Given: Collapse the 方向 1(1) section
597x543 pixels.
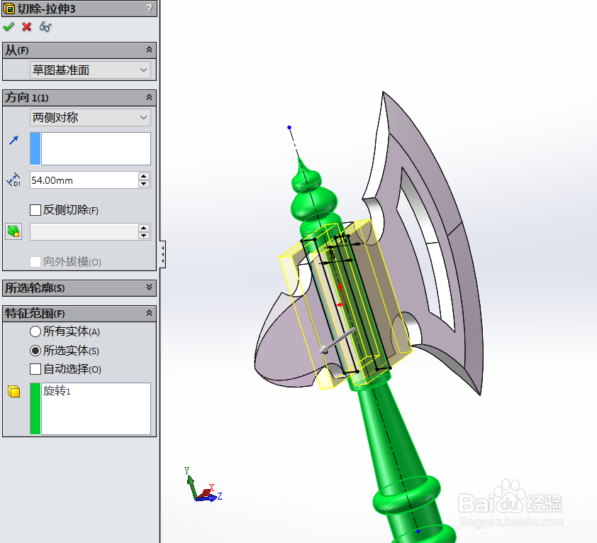Looking at the screenshot, I should pos(149,97).
